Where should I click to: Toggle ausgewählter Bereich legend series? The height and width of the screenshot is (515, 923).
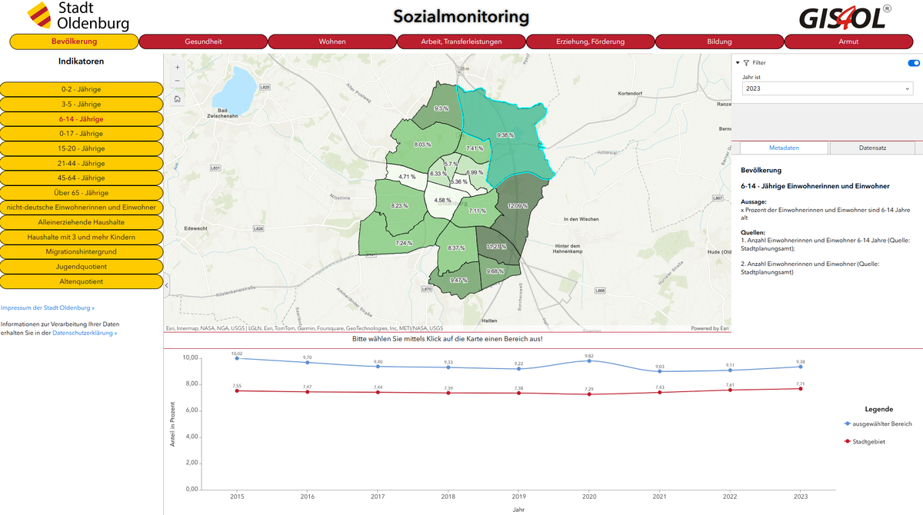(x=878, y=424)
